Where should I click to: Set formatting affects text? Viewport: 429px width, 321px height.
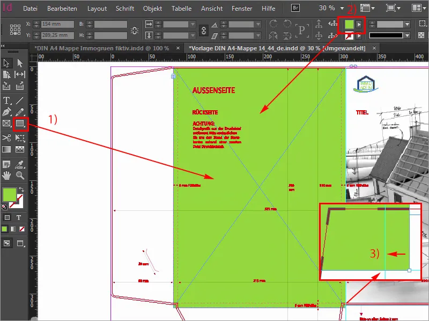19,218
